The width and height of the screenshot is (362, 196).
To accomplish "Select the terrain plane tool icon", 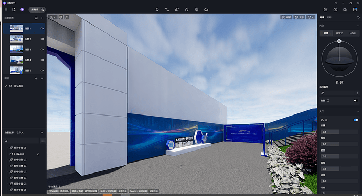I will tap(206, 9).
